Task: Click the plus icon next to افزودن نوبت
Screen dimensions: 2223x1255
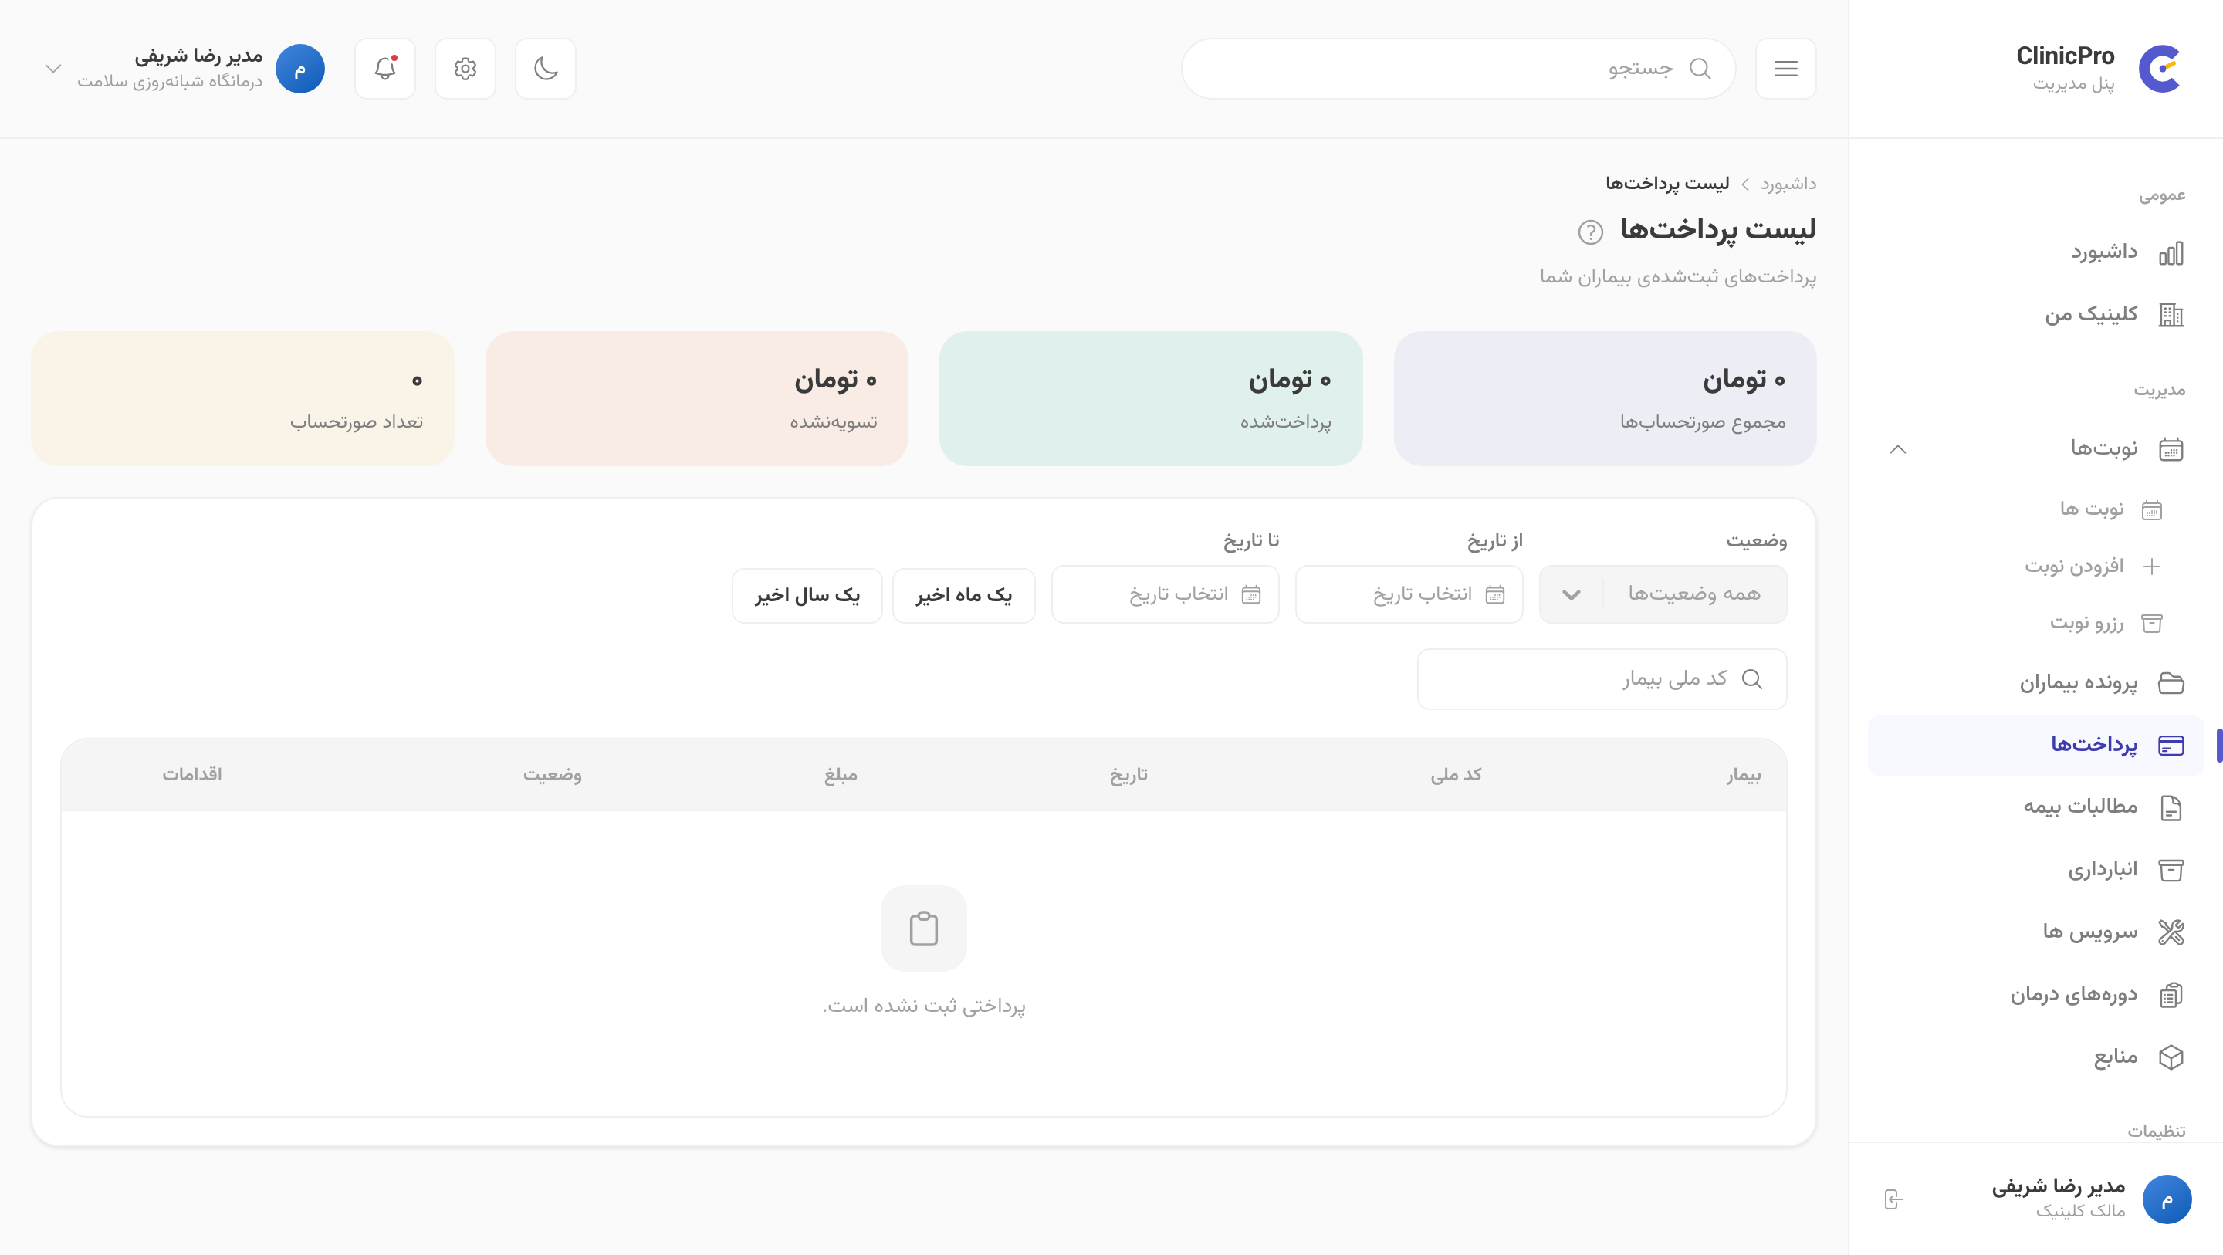Action: pos(2151,567)
